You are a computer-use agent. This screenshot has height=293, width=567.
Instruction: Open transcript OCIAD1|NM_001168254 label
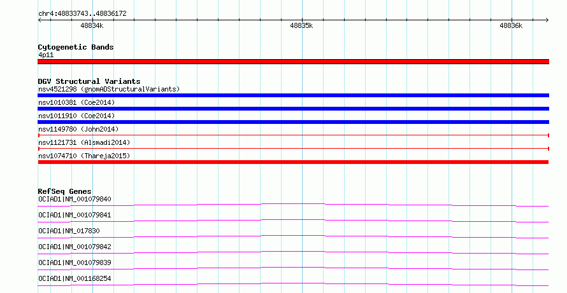pyautogui.click(x=75, y=278)
